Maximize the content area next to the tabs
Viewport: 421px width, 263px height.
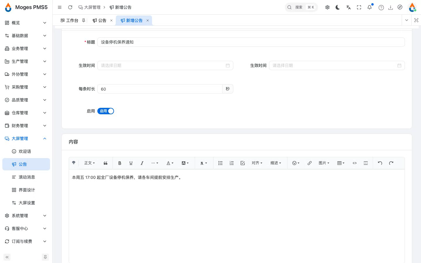coord(416,20)
